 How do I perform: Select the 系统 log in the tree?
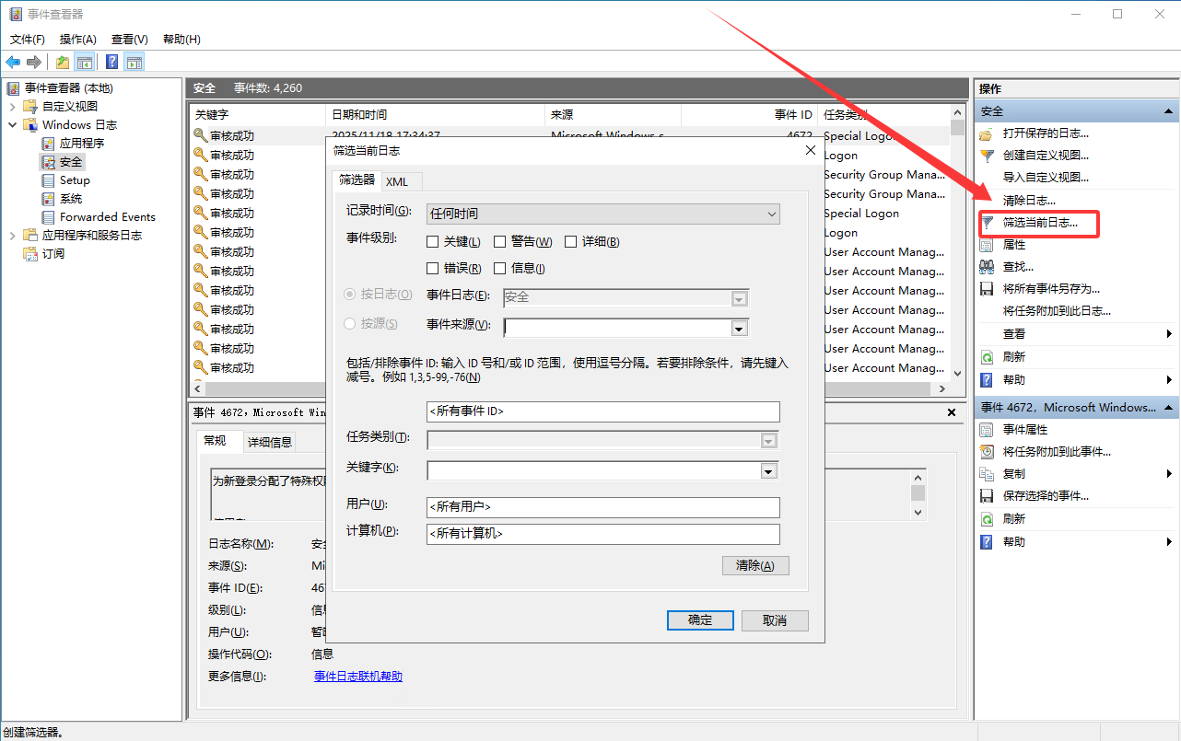[71, 199]
